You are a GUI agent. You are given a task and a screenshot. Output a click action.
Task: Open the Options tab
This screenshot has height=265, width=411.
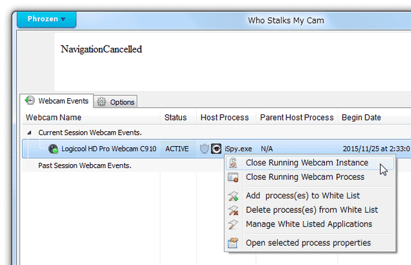tap(116, 102)
